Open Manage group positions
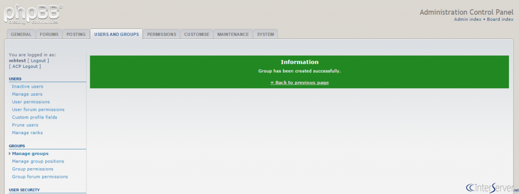The height and width of the screenshot is (194, 519). pos(38,161)
